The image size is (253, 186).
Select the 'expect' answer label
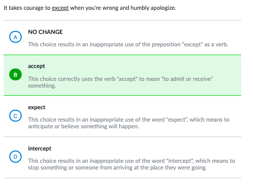(37, 107)
